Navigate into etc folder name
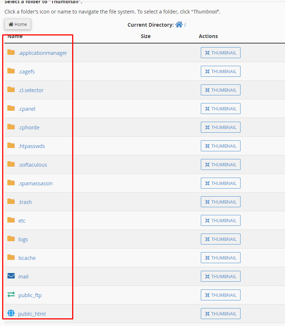This screenshot has height=326, width=285. point(22,221)
